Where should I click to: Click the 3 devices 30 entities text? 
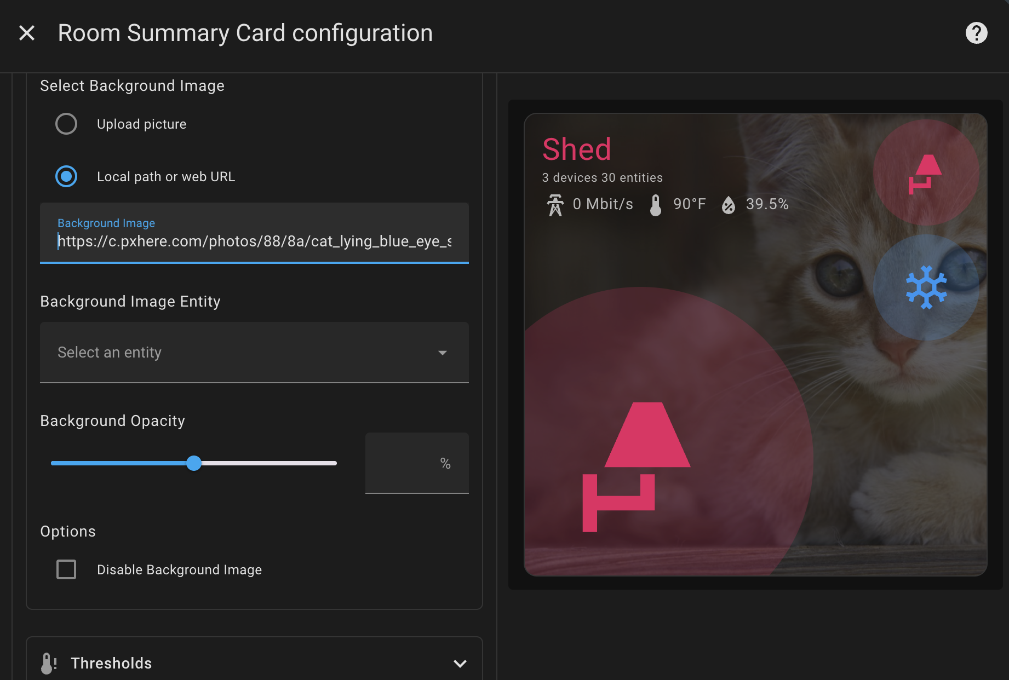click(602, 178)
